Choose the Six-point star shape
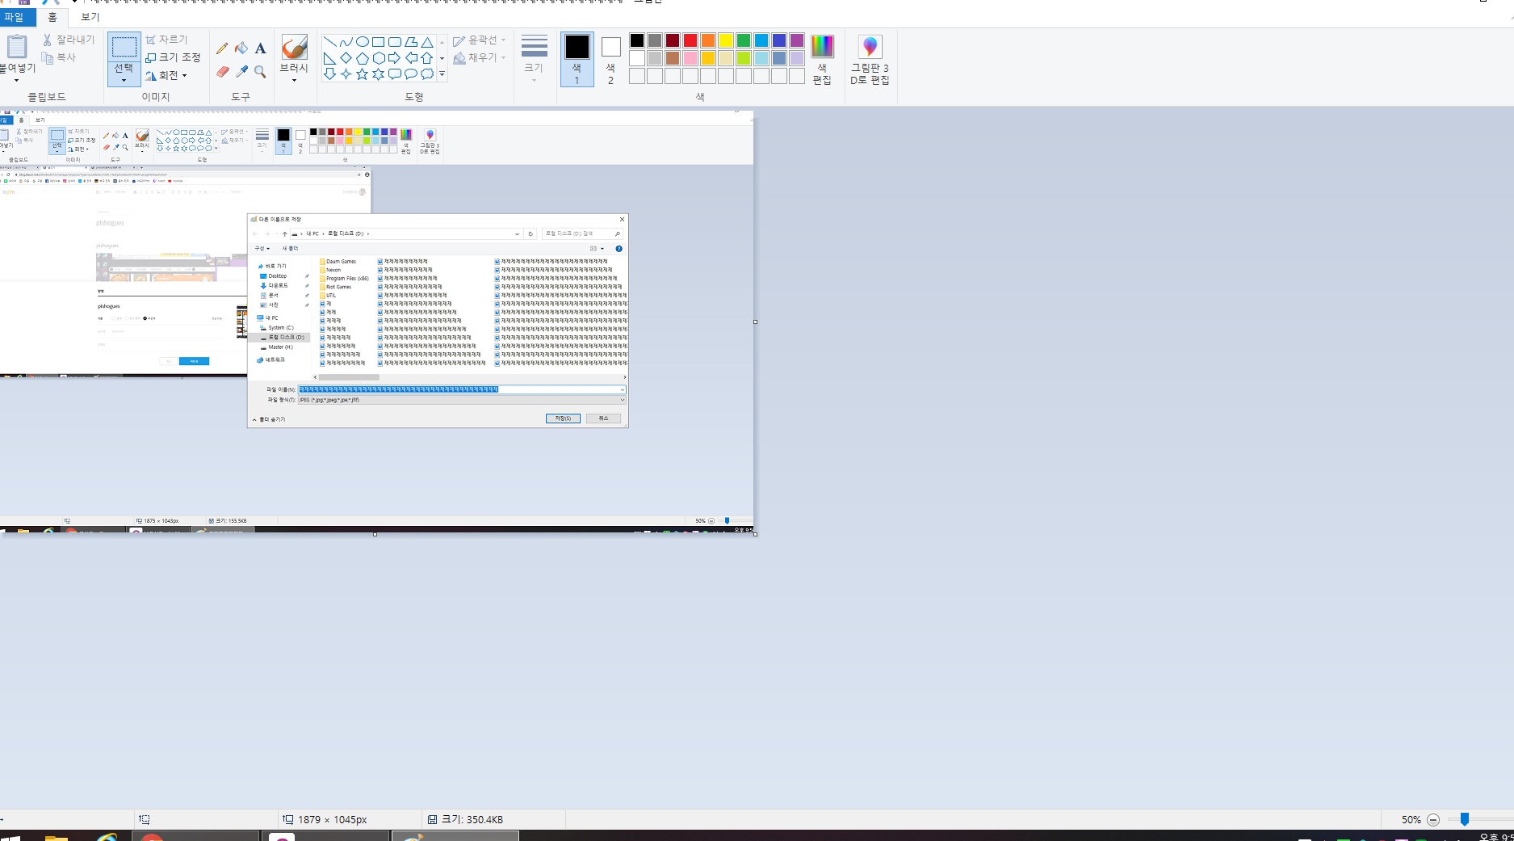1514x841 pixels. (x=378, y=74)
